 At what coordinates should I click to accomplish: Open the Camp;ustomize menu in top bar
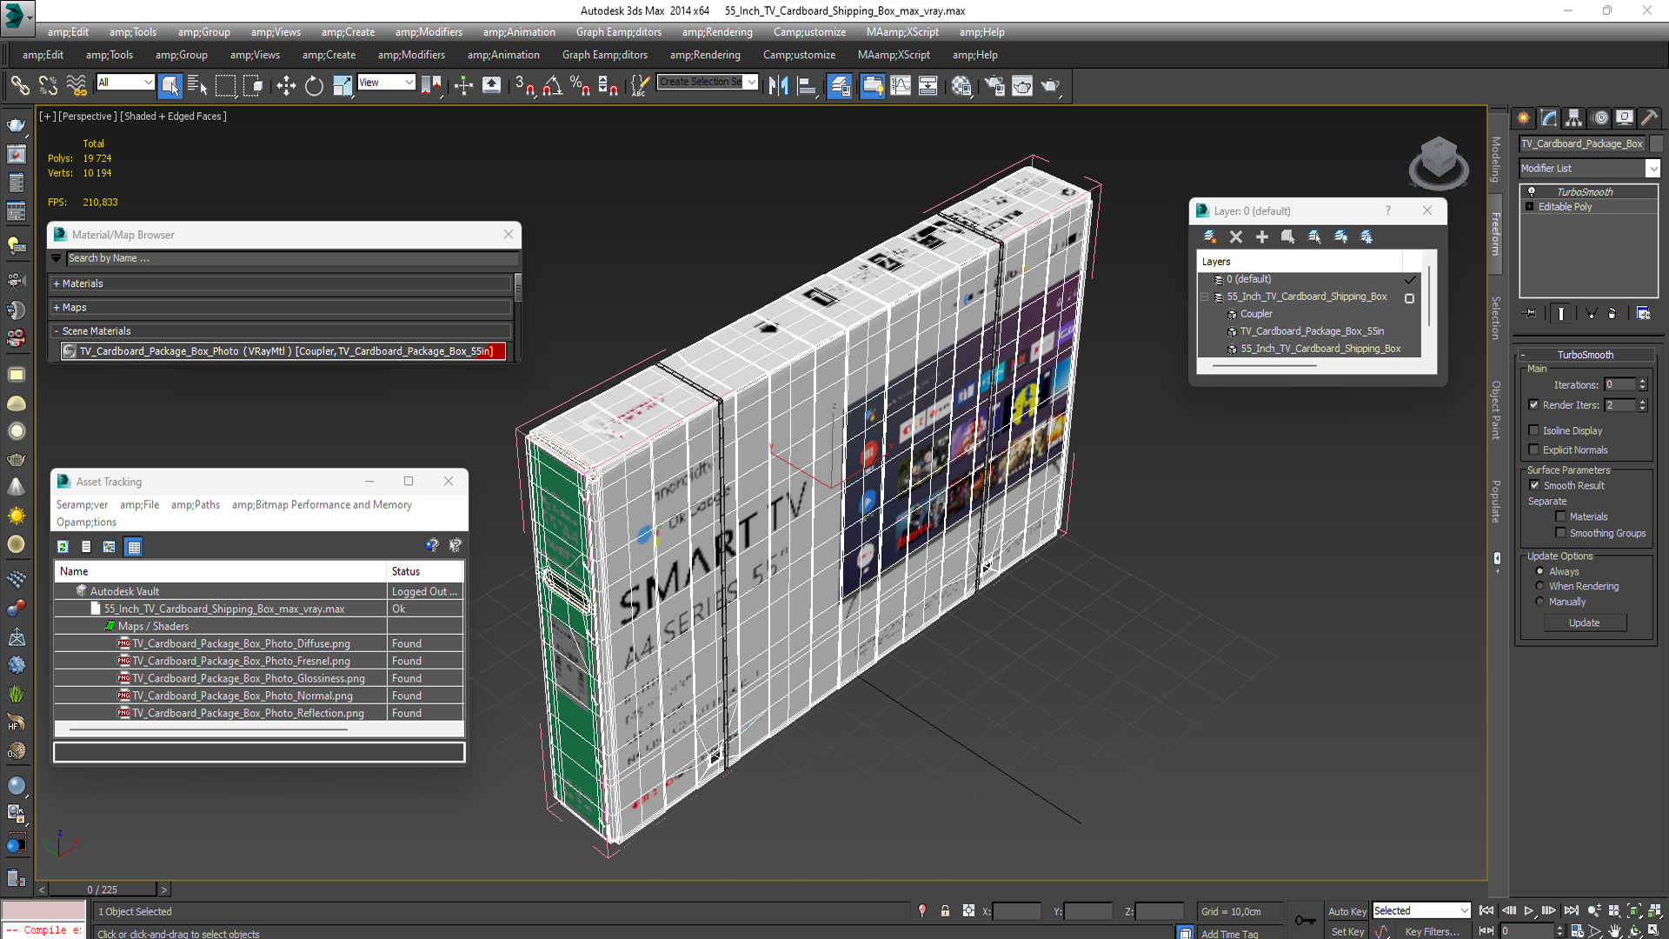pyautogui.click(x=809, y=32)
